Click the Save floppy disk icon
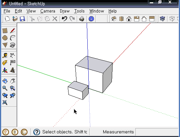 [22, 19]
